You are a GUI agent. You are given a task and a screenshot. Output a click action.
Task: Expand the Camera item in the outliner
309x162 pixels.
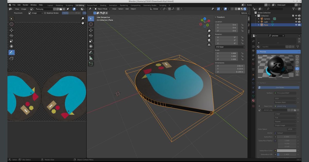pos(259,19)
